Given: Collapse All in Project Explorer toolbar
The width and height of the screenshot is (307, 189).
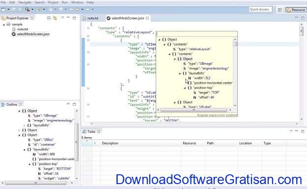Looking at the screenshot, I should (49, 18).
